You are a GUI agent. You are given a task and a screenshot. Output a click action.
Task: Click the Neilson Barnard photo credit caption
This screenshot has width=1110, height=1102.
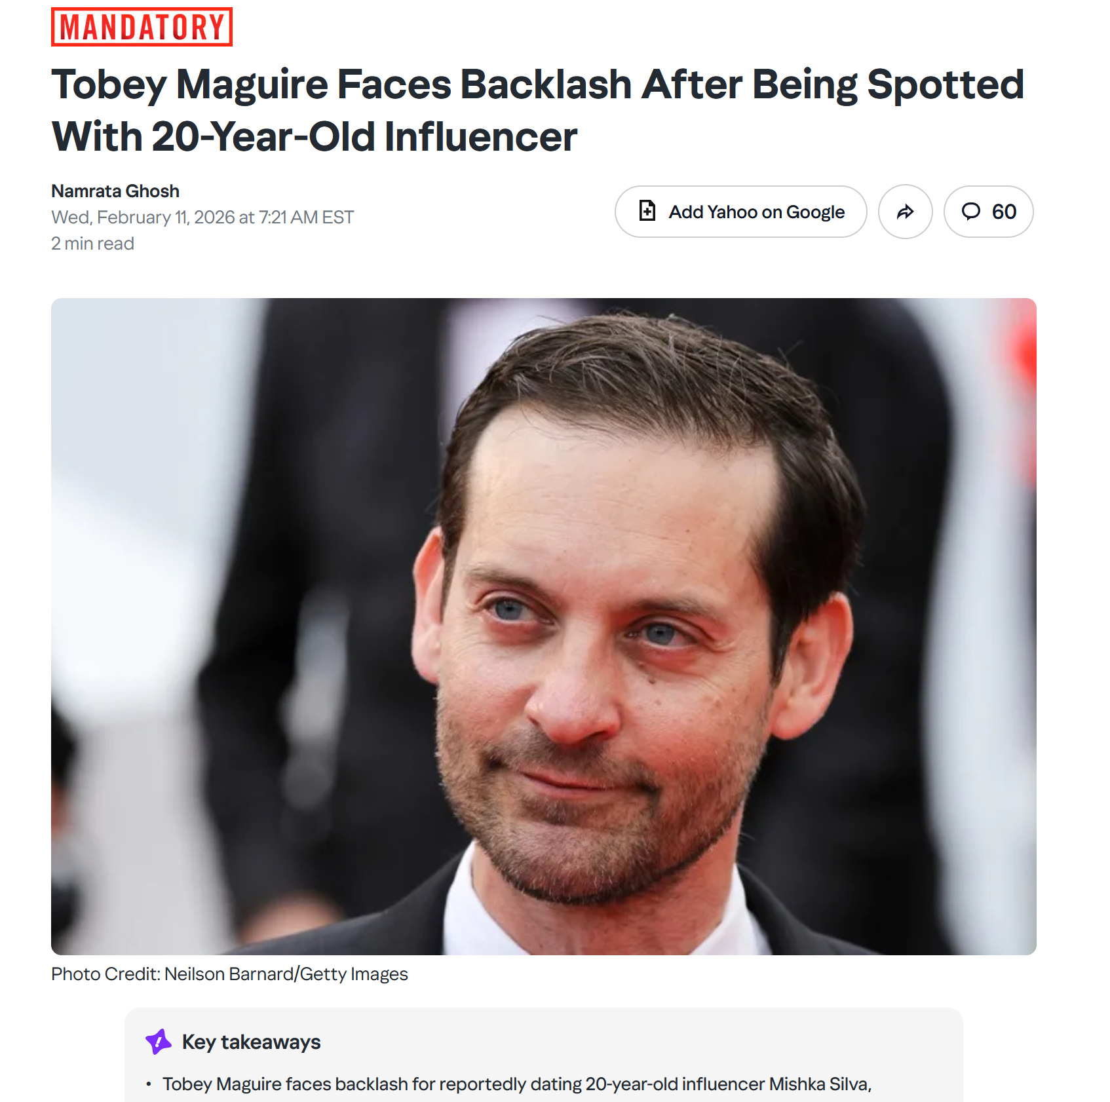click(229, 974)
